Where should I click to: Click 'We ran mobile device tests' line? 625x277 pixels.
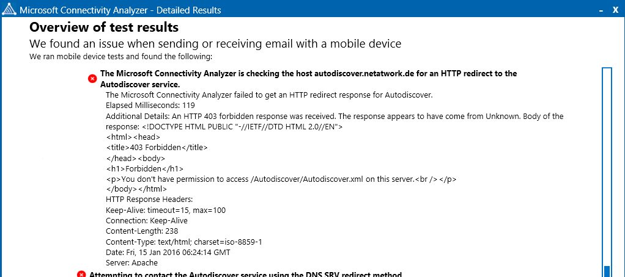click(120, 56)
